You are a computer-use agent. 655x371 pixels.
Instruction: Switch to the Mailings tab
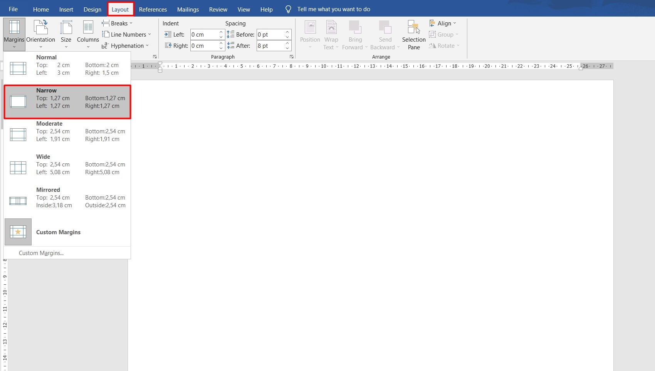pos(188,9)
